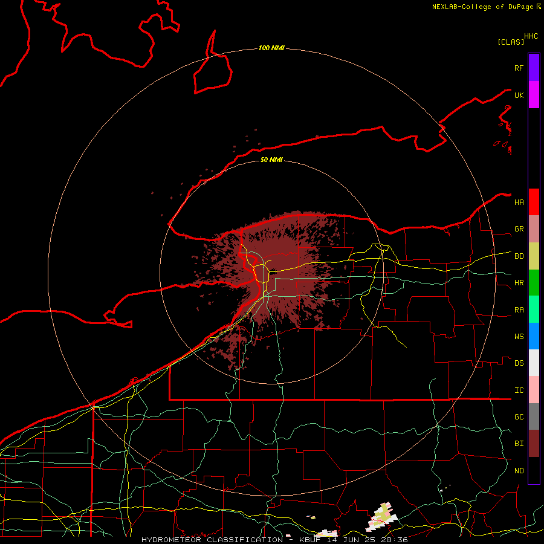Click the RA legend label
Viewport: 544px width, 544px height.
[519, 310]
